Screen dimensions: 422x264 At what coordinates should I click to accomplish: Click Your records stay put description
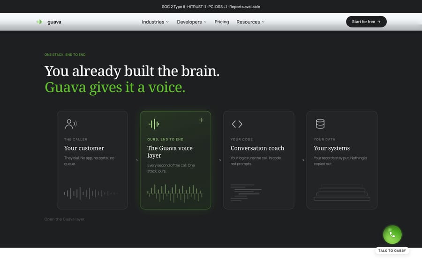(x=340, y=161)
